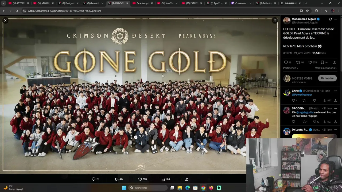This screenshot has height=192, width=342.
Task: Reload the page
Action: point(17,11)
